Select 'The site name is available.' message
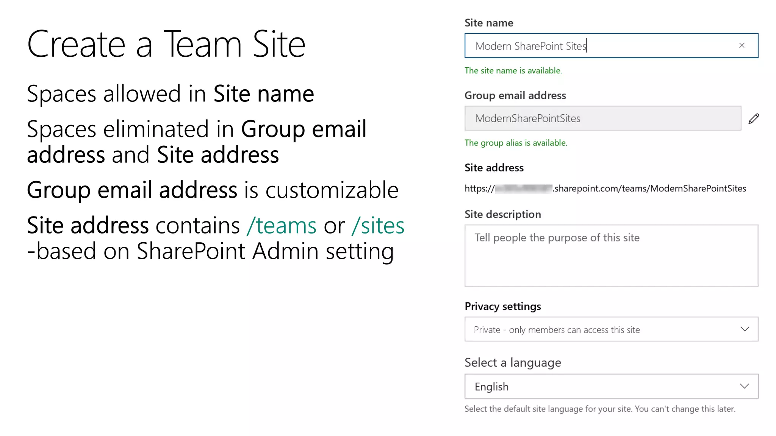776x436 pixels. tap(513, 70)
